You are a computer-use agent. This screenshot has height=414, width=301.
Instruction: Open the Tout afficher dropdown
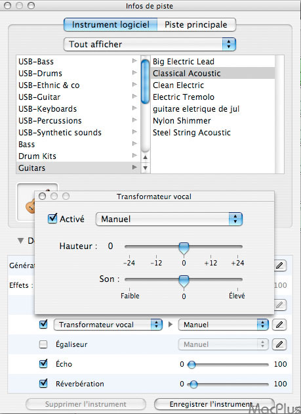click(x=150, y=44)
